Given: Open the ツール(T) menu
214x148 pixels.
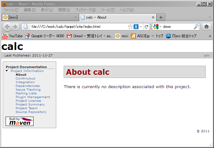Looking at the screenshot, I should click(108, 10).
